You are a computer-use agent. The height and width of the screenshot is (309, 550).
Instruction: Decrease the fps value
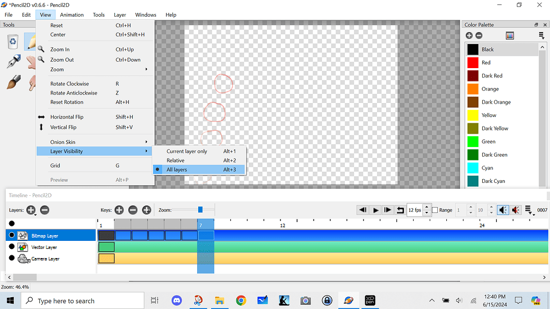tap(426, 212)
